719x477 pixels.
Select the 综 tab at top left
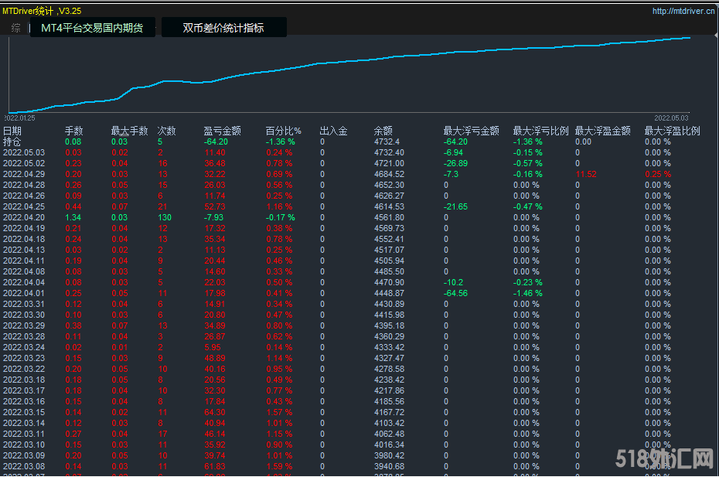16,28
